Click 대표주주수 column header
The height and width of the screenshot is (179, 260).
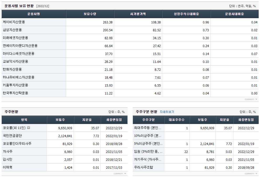[x=177, y=120]
